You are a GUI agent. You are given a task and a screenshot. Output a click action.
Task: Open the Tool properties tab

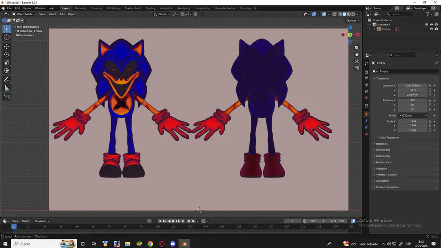[366, 64]
